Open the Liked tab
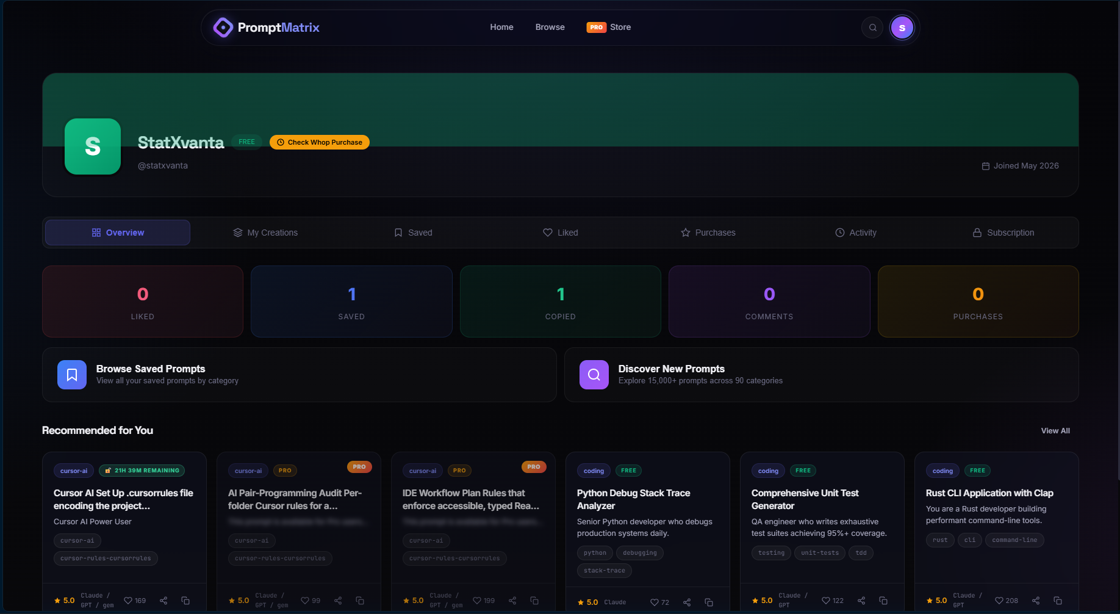Screen dimensions: 1120x614 pyautogui.click(x=561, y=233)
